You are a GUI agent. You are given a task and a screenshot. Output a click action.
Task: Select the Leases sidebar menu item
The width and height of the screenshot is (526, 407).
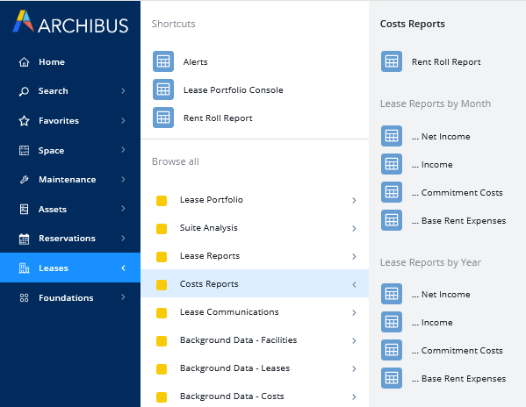(x=70, y=268)
